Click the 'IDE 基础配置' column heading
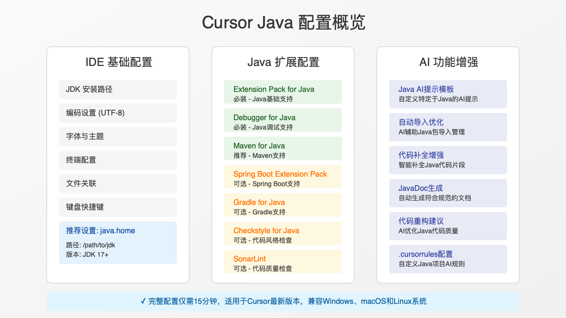566x318 pixels. click(x=118, y=62)
